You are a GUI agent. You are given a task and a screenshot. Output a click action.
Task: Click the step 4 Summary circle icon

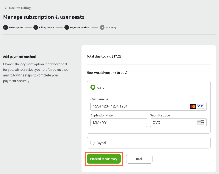(102, 28)
